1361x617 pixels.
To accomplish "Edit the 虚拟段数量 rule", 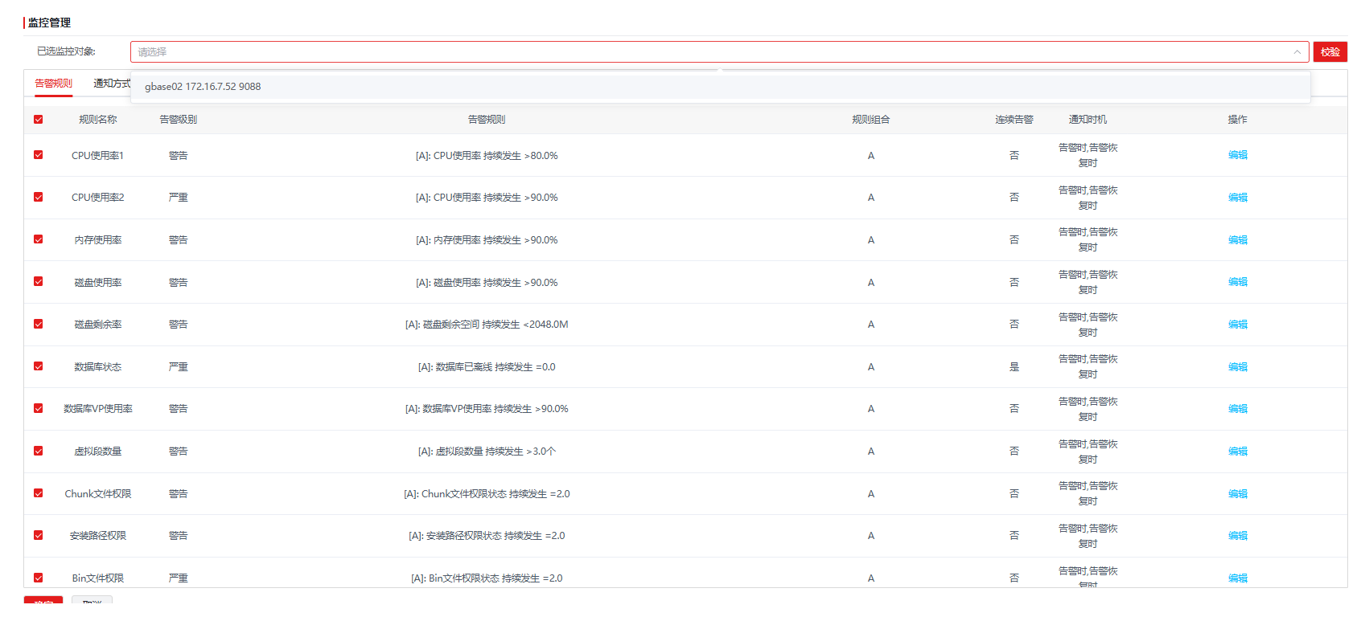I will 1237,452.
